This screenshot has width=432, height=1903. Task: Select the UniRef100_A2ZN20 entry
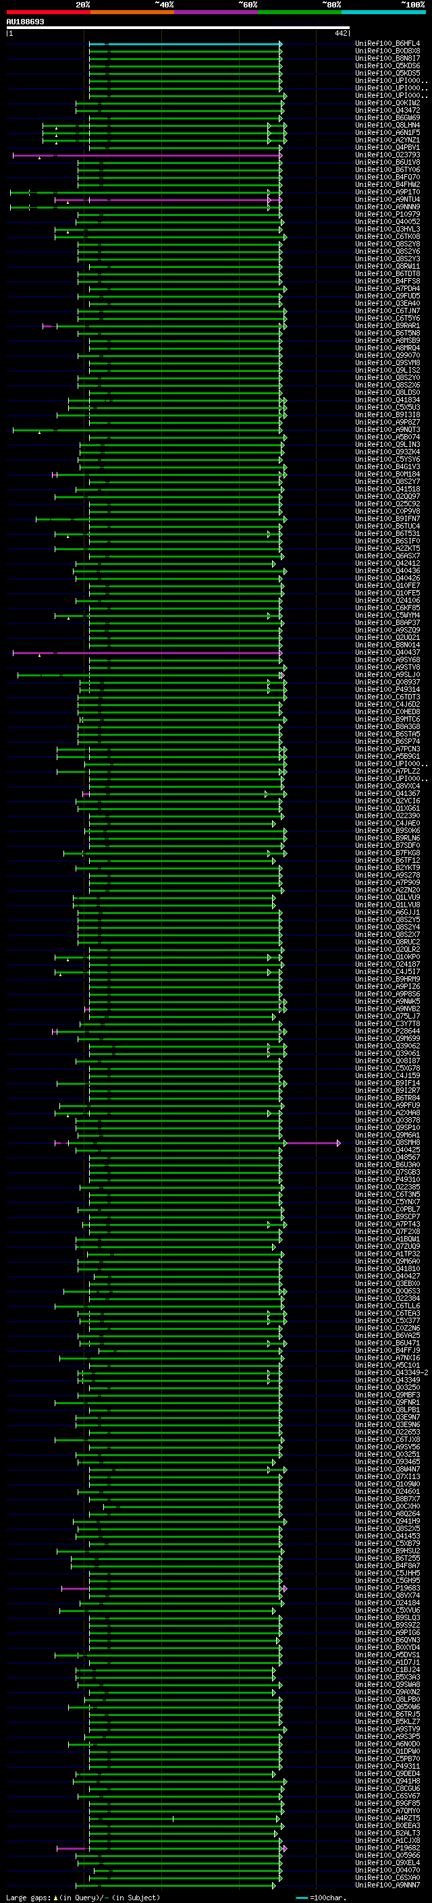387,890
